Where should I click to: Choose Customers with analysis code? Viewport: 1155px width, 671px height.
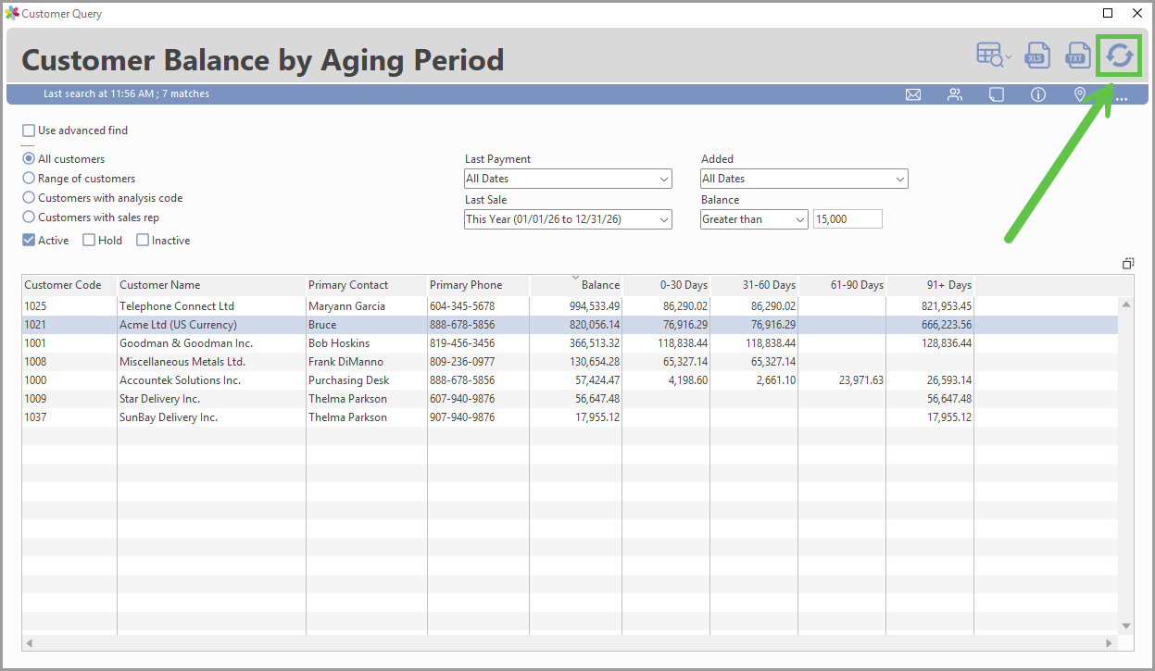(x=29, y=198)
